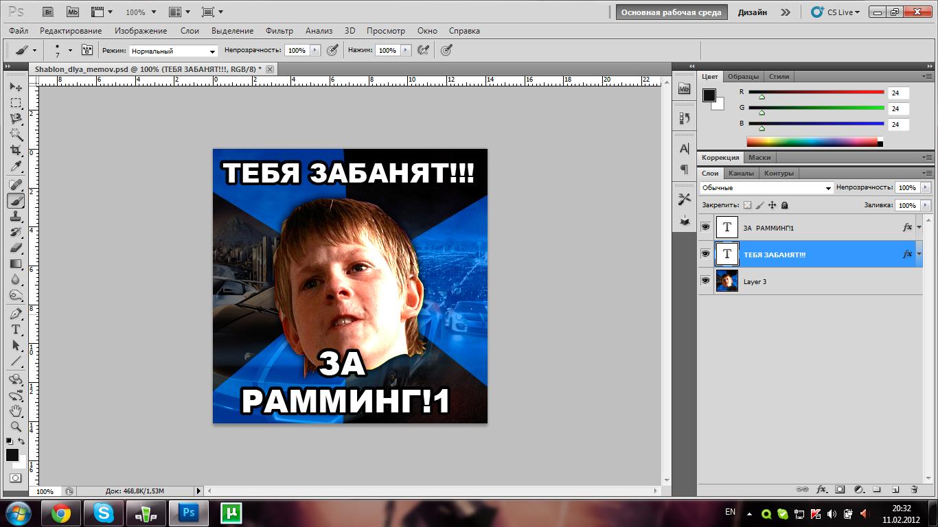Image resolution: width=938 pixels, height=527 pixels.
Task: Open the brush Режим dropdown
Action: [174, 51]
